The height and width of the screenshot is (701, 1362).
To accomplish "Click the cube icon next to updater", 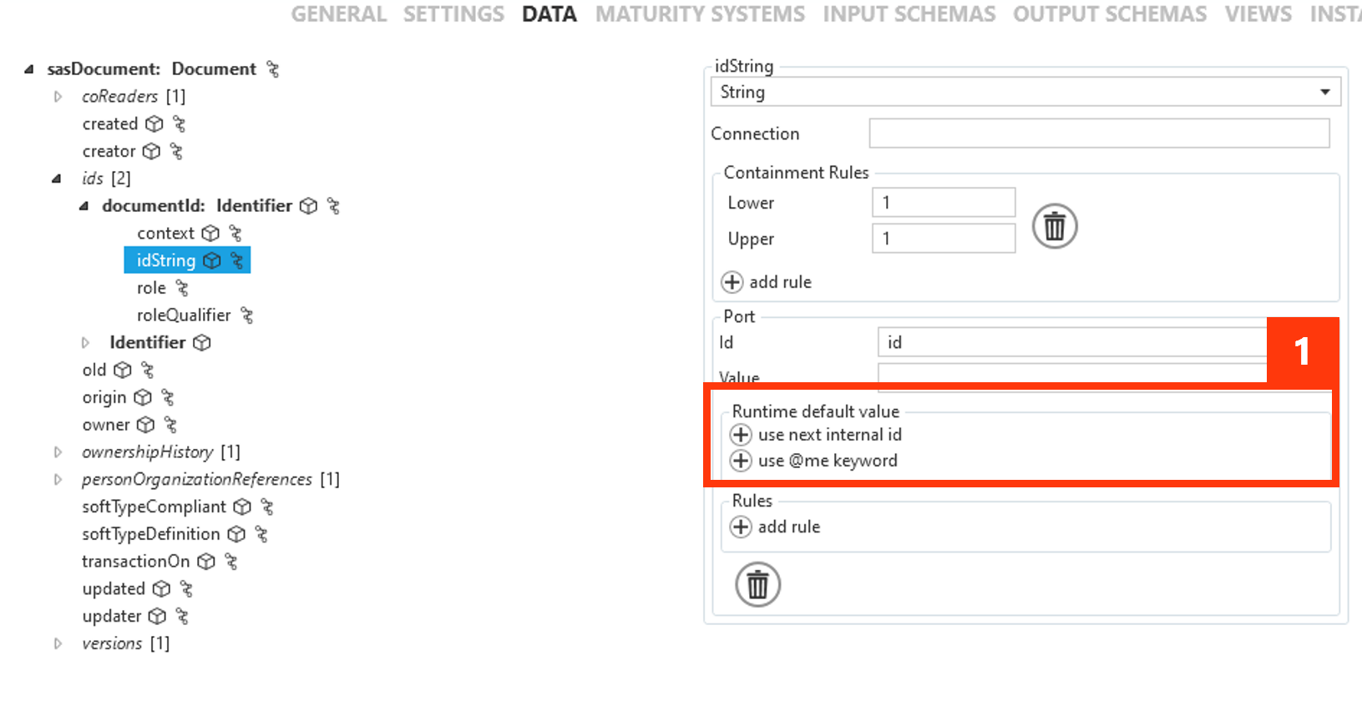I will coord(157,617).
